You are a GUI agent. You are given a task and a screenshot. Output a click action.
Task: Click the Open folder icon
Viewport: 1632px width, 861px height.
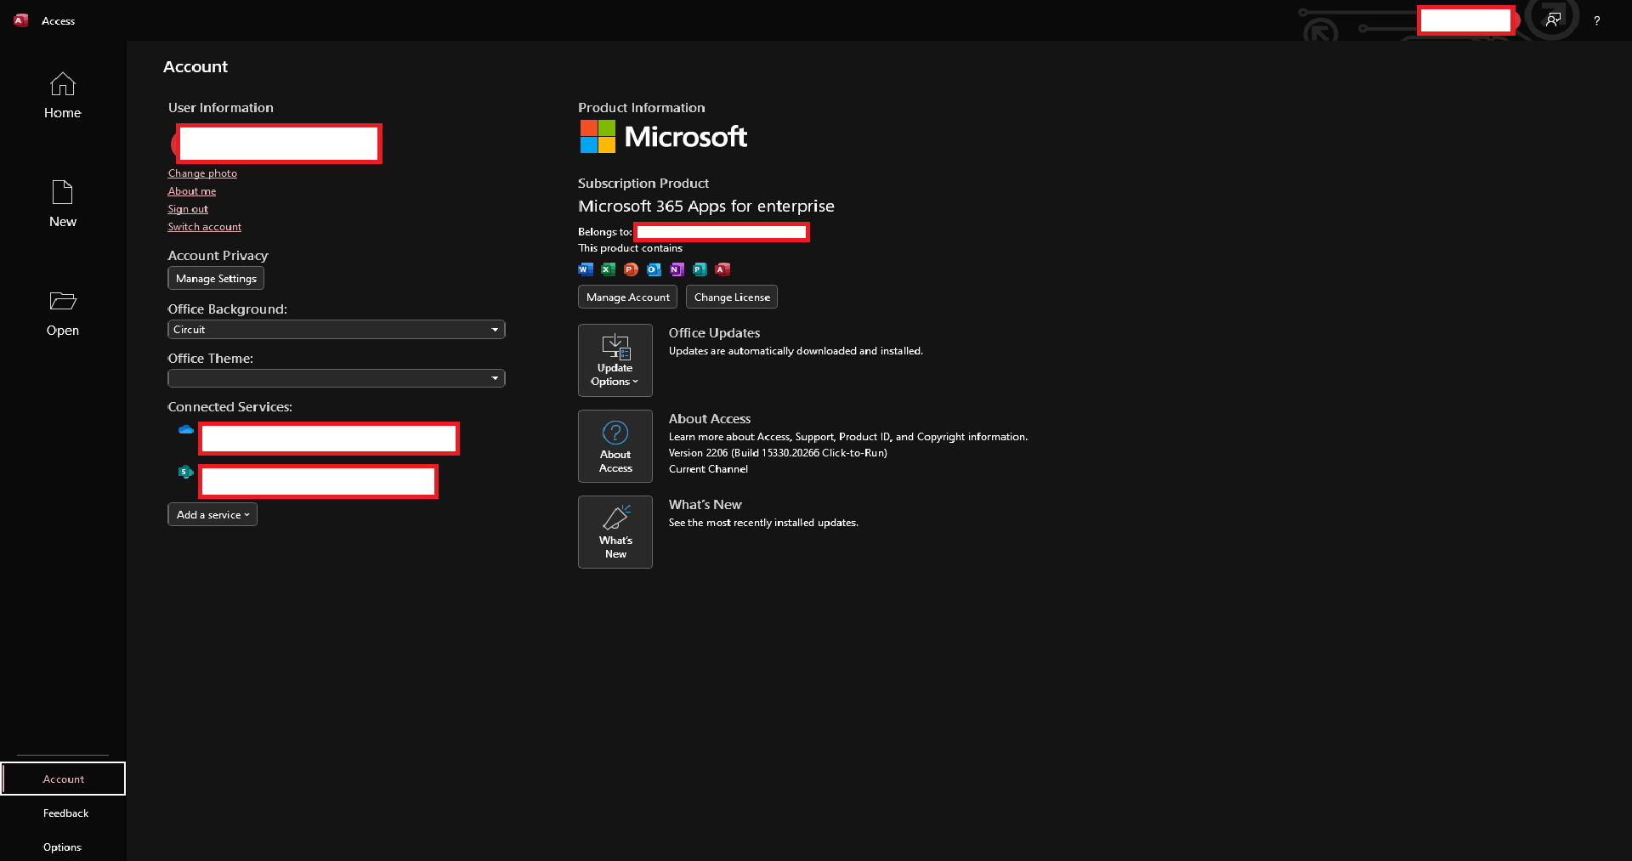point(63,301)
